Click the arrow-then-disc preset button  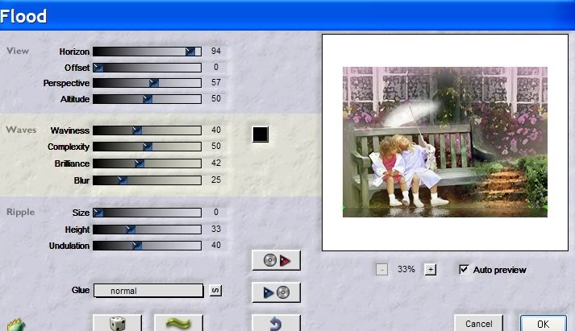click(277, 292)
